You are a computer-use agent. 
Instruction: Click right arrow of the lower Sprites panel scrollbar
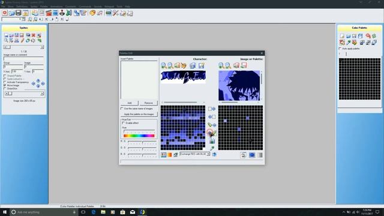click(42, 94)
